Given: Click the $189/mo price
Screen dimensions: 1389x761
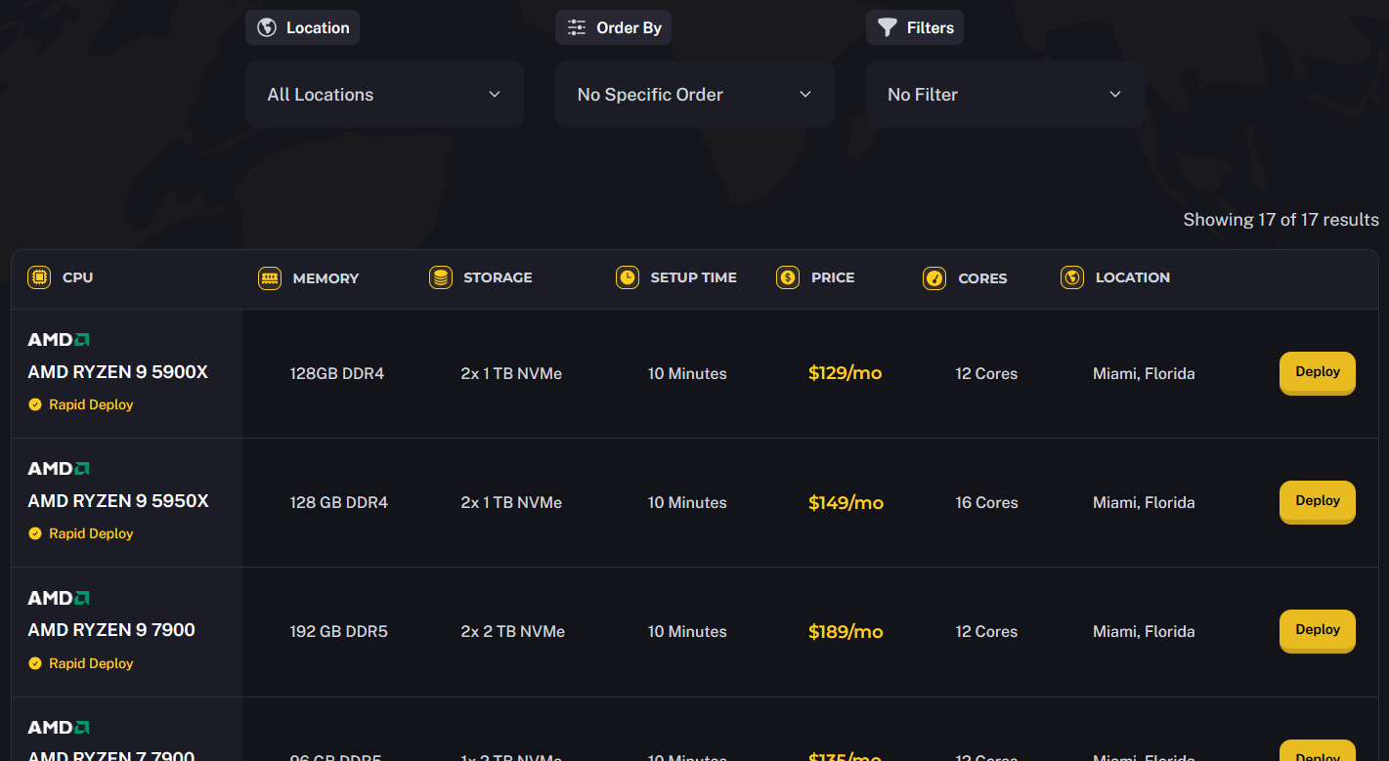Looking at the screenshot, I should pyautogui.click(x=846, y=632).
